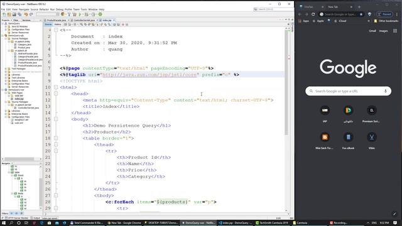The height and width of the screenshot is (226, 402).
Task: Click the Undo toolbar icon
Action: click(x=26, y=14)
